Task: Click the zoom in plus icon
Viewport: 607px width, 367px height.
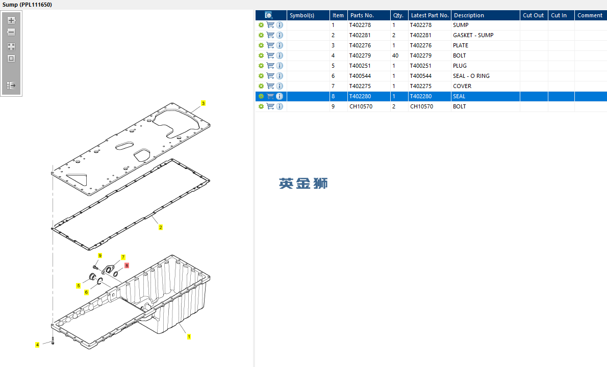Action: pyautogui.click(x=11, y=20)
